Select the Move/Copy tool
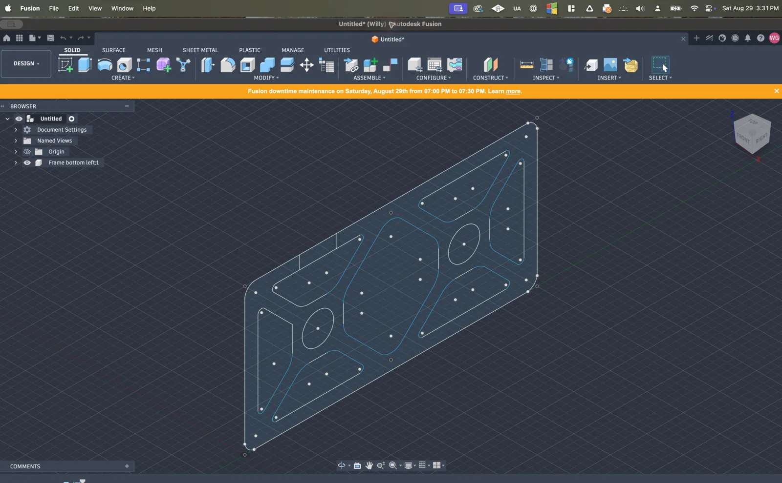The image size is (782, 483). pyautogui.click(x=307, y=64)
